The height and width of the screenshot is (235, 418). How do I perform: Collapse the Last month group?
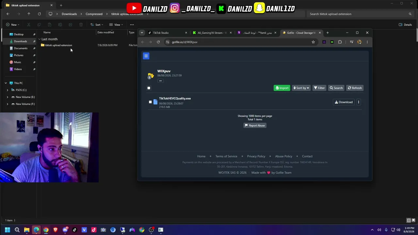pyautogui.click(x=40, y=39)
